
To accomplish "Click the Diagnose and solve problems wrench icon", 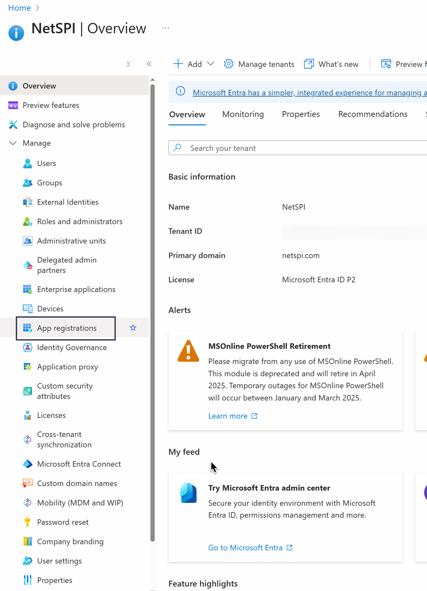I will pos(13,125).
